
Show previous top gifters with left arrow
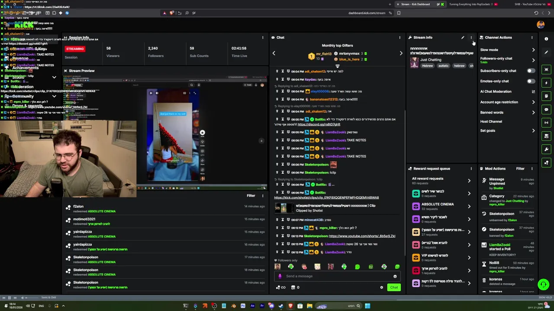274,54
